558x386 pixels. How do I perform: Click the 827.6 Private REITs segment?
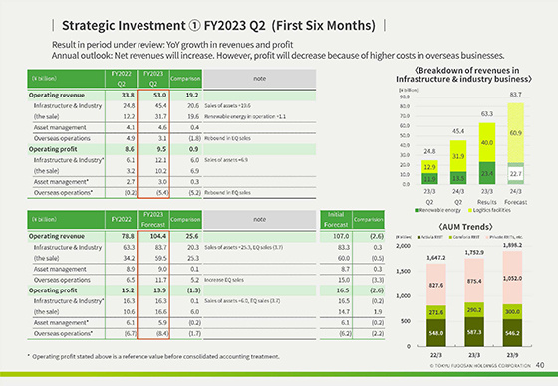point(436,286)
